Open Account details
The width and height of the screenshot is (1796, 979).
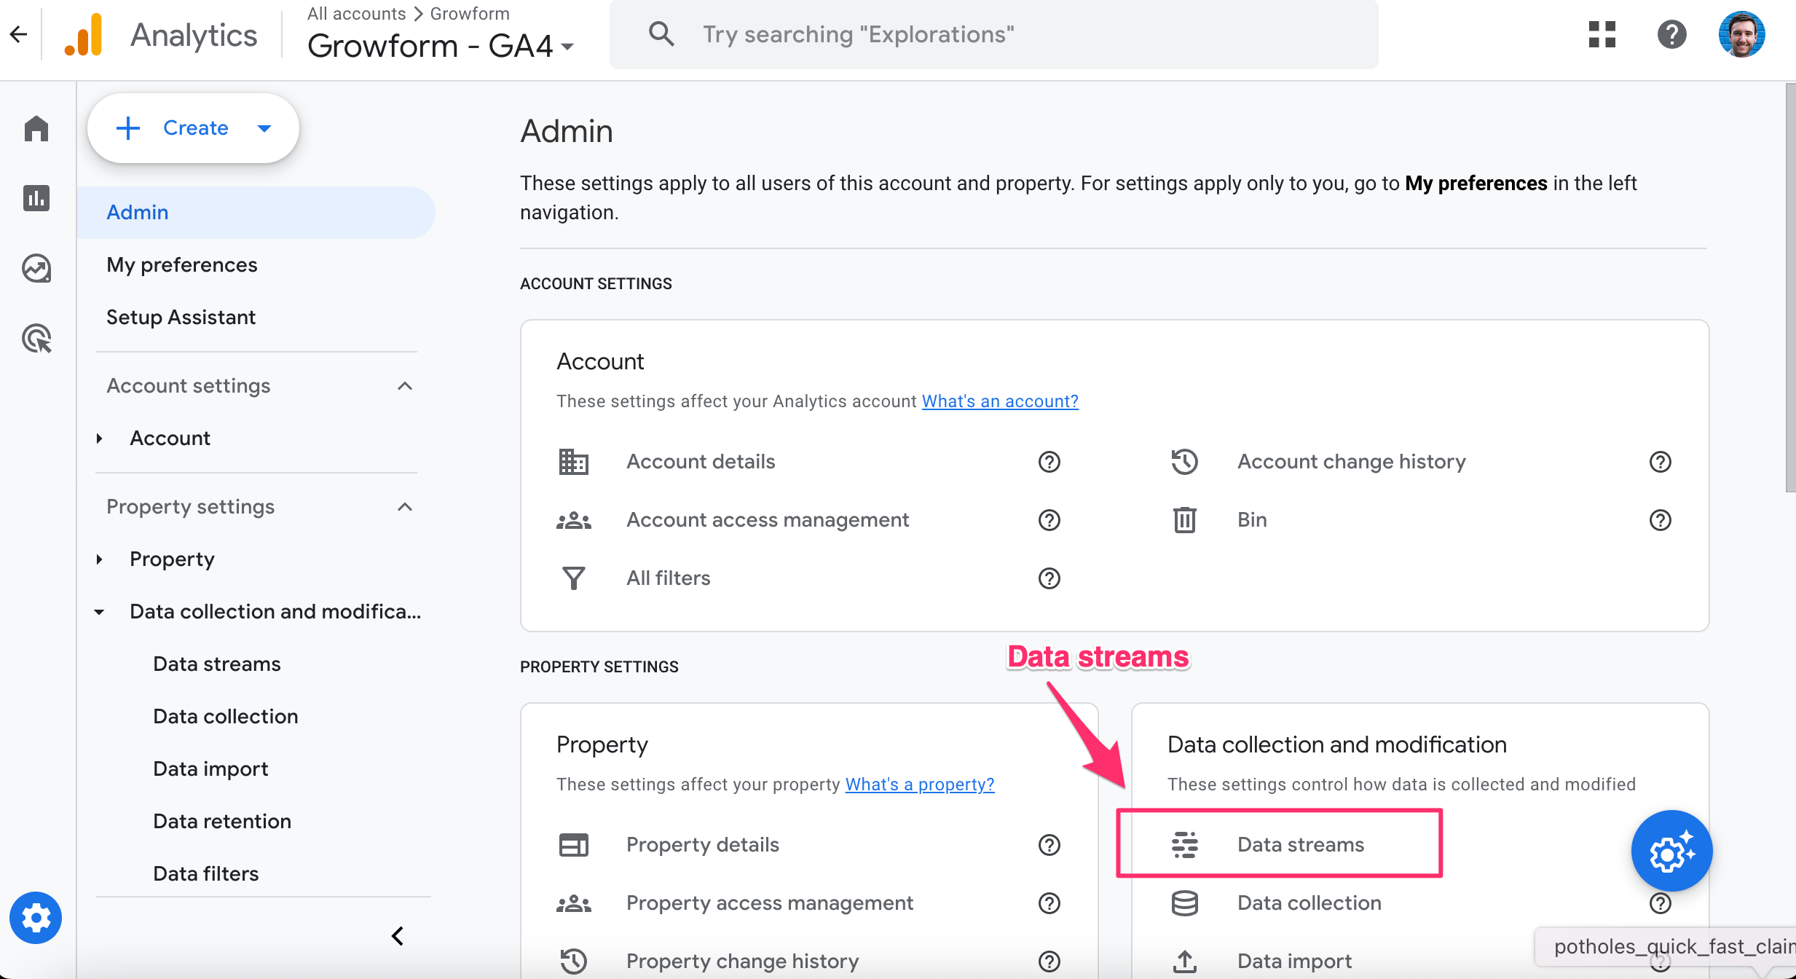701,462
